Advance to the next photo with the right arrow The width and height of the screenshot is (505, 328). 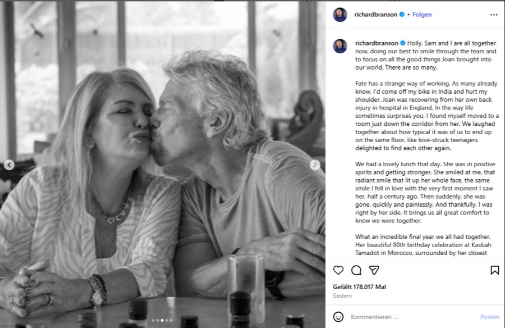coord(316,164)
